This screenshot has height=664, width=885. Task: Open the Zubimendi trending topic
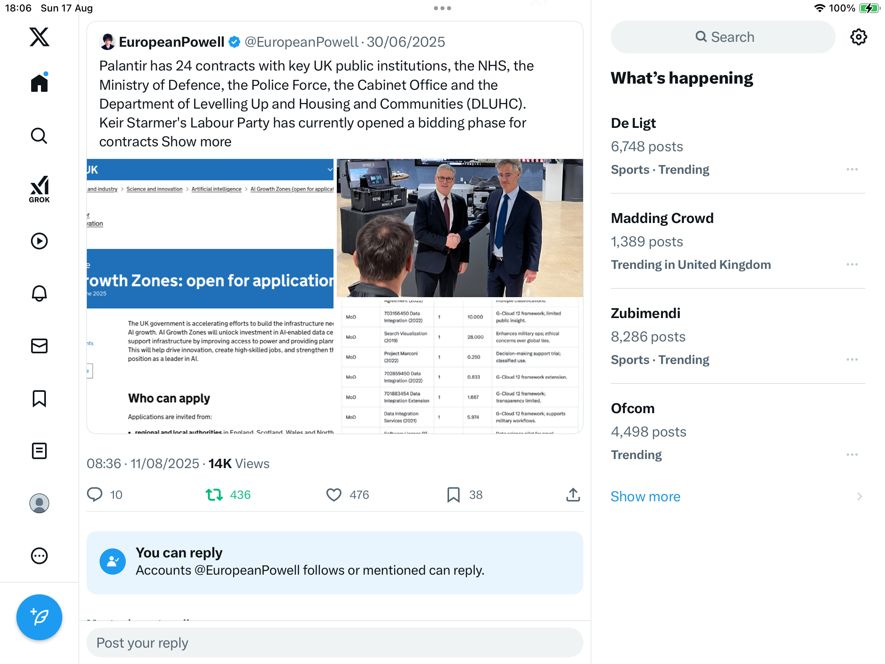click(645, 313)
